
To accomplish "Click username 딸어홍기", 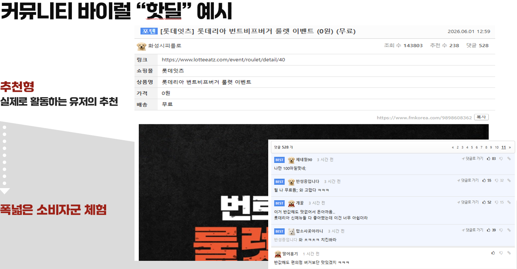I will [x=290, y=254].
